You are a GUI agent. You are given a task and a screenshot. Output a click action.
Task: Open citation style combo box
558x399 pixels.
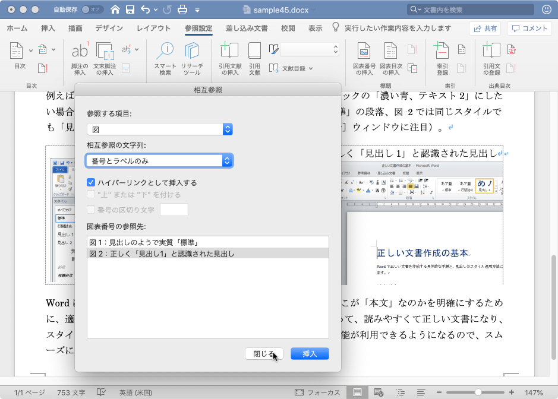click(310, 49)
